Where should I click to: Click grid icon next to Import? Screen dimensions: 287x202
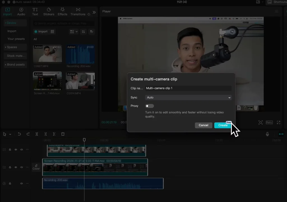tap(52, 31)
